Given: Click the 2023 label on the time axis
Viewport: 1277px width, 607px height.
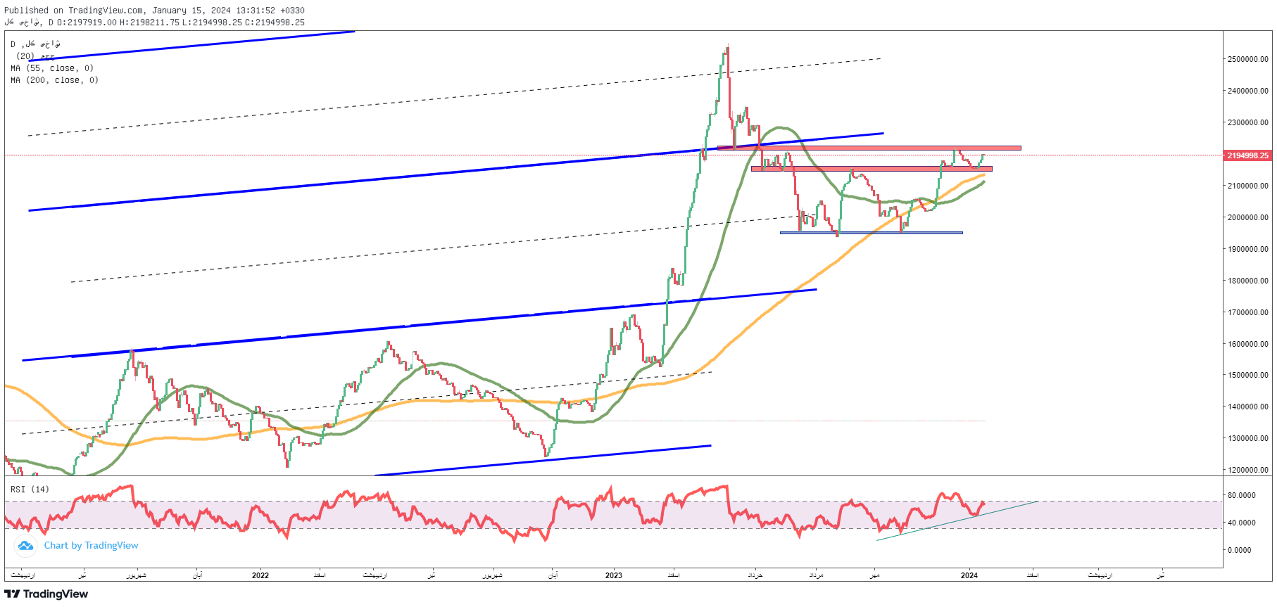Looking at the screenshot, I should pos(614,575).
